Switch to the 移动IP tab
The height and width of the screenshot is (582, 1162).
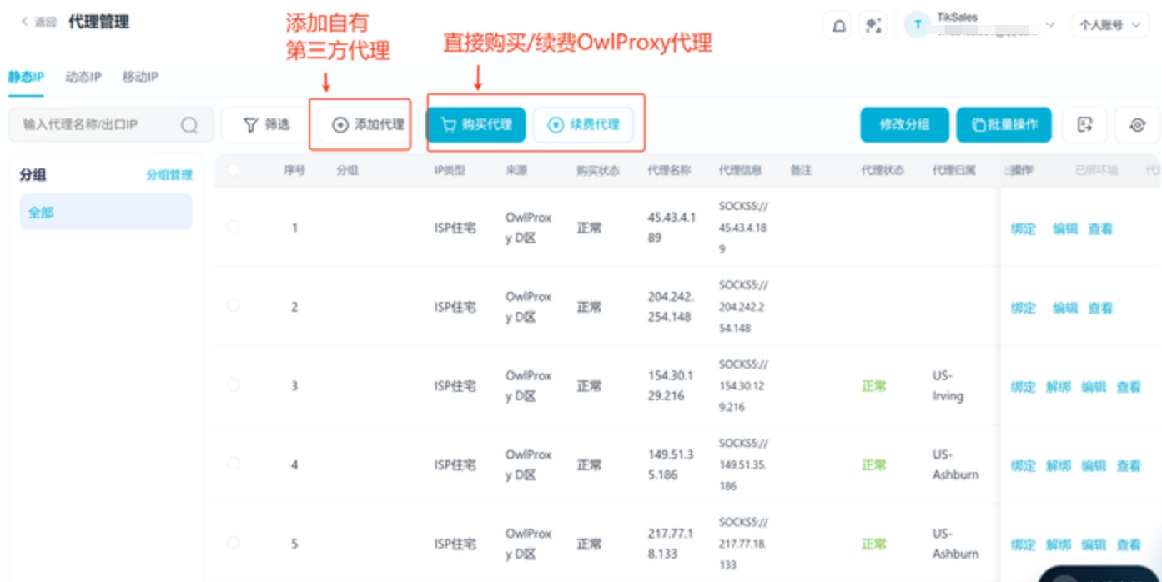pyautogui.click(x=140, y=77)
